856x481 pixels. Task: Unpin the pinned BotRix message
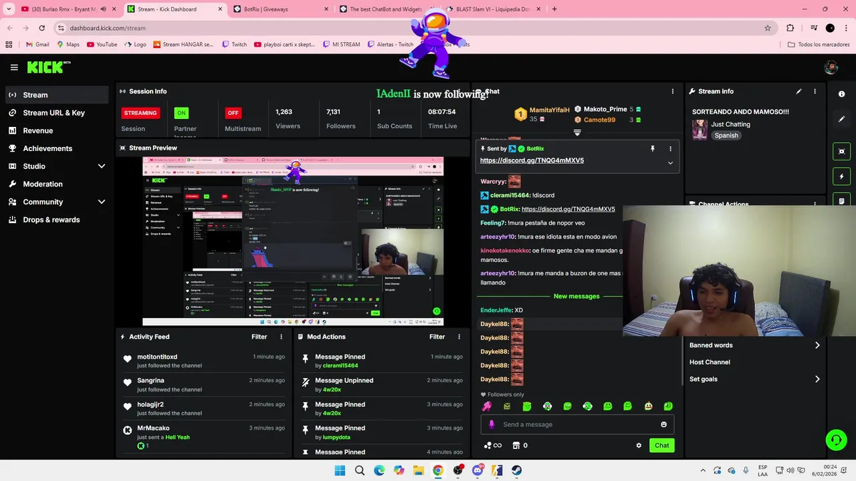click(653, 149)
